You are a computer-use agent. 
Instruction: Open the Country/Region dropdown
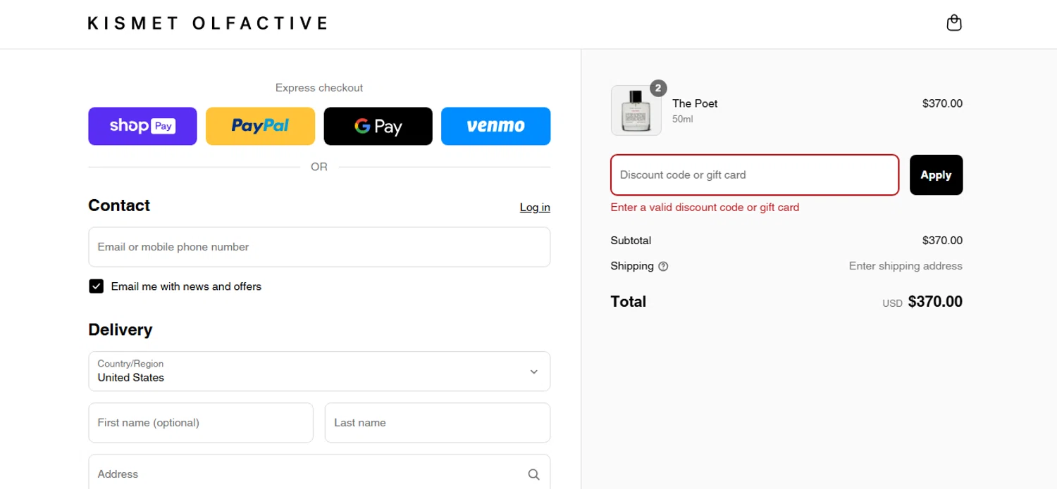click(x=319, y=371)
